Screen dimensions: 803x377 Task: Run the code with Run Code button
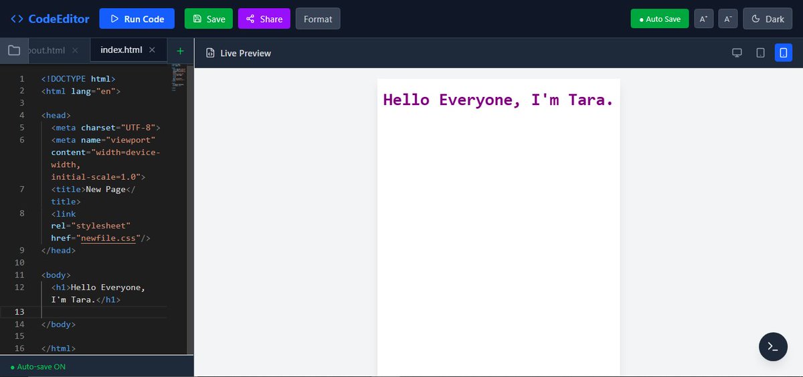click(137, 19)
